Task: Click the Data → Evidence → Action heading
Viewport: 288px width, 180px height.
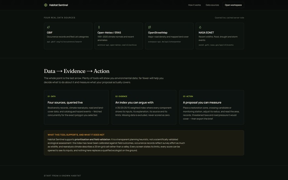Action: coord(76,71)
